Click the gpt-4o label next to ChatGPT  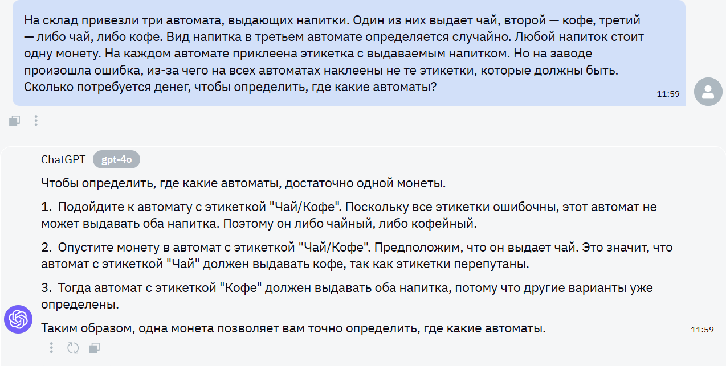tap(116, 159)
